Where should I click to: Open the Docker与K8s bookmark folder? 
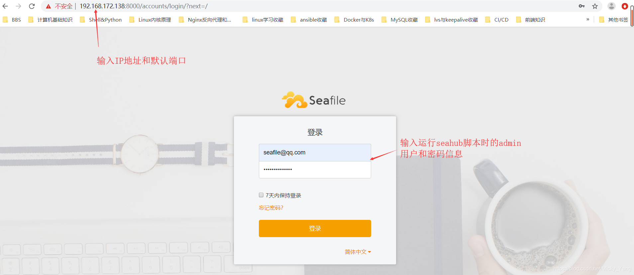(x=354, y=20)
